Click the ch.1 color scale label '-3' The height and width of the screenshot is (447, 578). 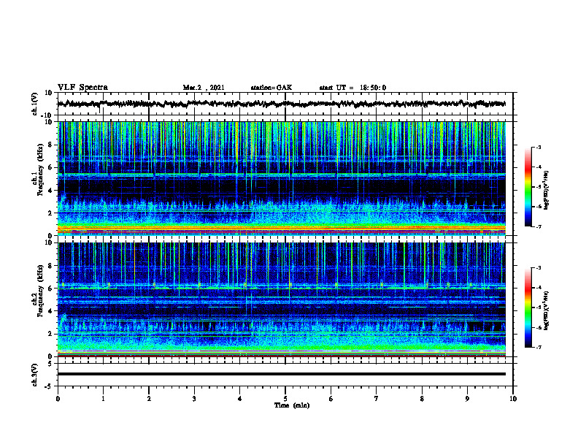pyautogui.click(x=538, y=147)
